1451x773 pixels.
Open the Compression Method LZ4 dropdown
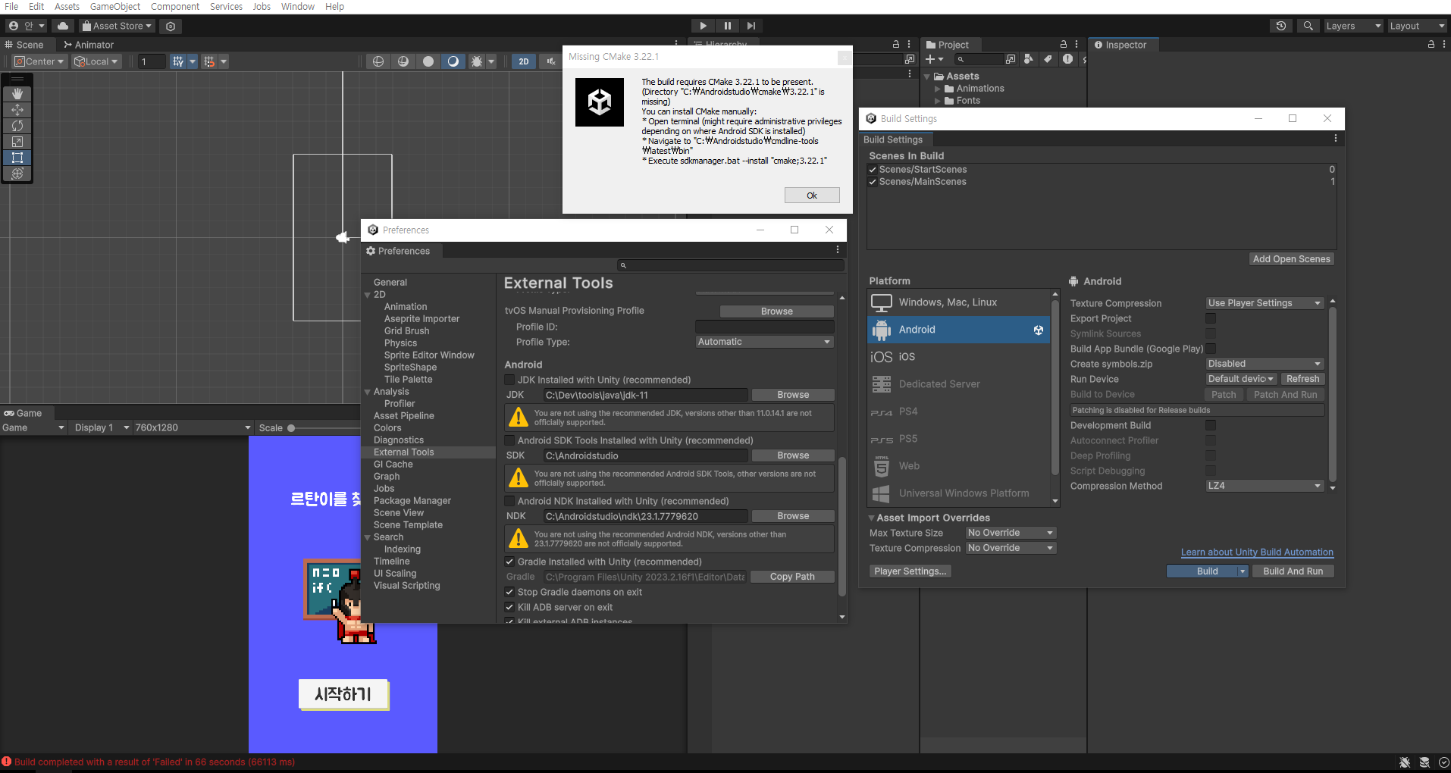pos(1265,486)
